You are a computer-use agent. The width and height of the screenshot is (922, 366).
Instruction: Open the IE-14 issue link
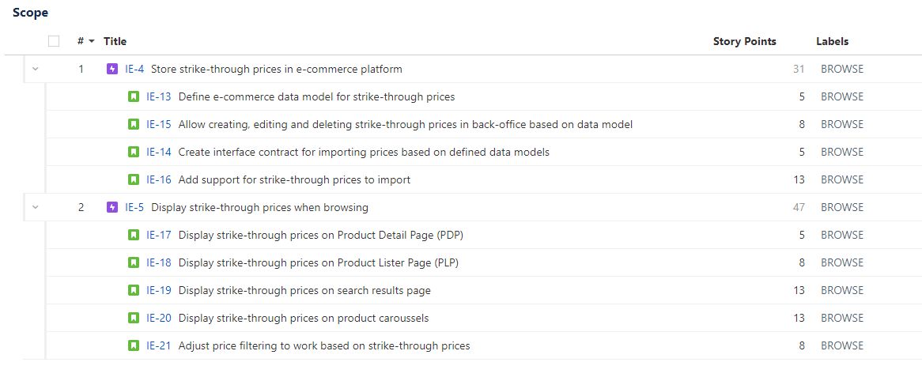159,152
